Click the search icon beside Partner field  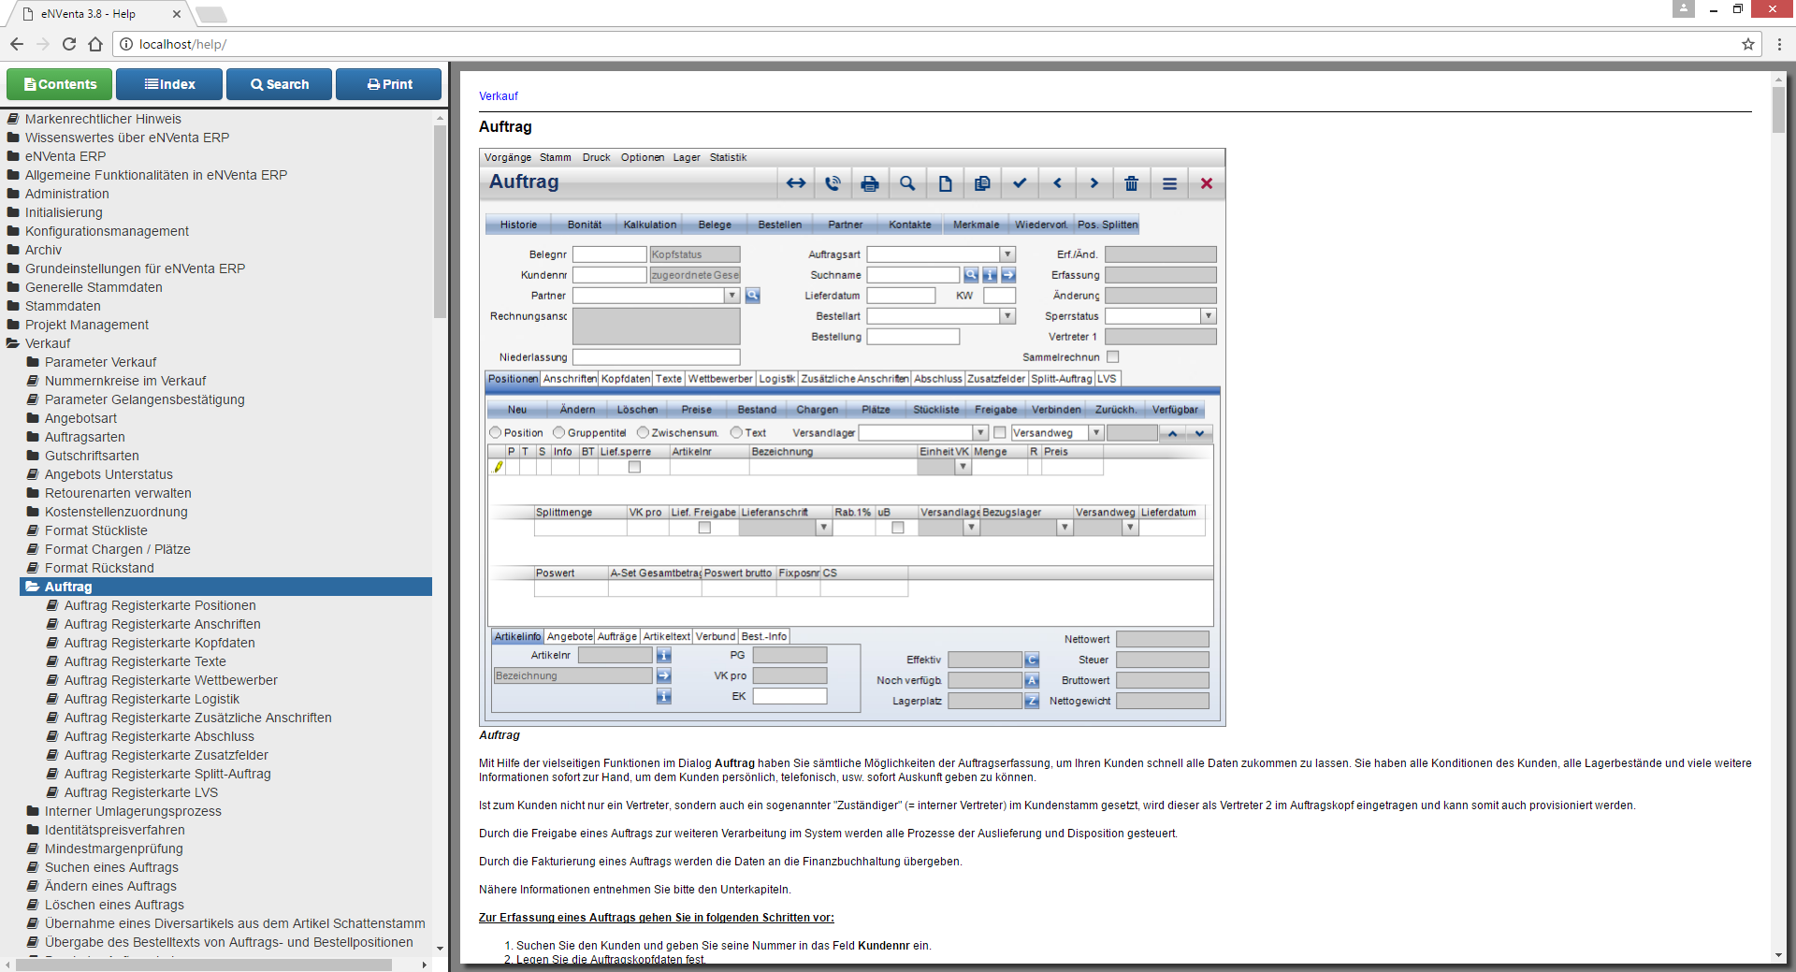pos(752,296)
